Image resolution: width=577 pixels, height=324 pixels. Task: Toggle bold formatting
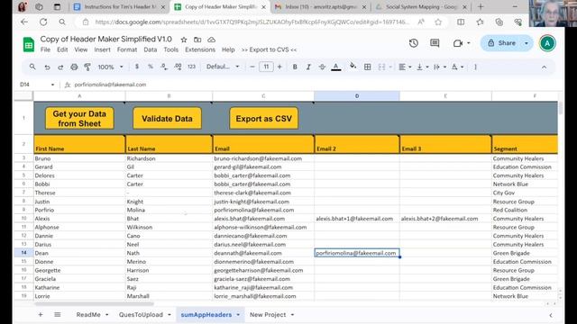(x=295, y=67)
